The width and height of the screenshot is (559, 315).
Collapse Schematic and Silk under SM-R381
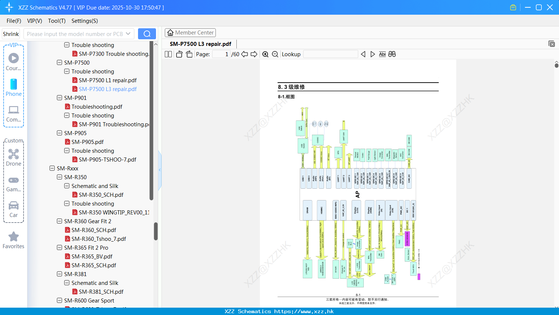click(x=67, y=283)
